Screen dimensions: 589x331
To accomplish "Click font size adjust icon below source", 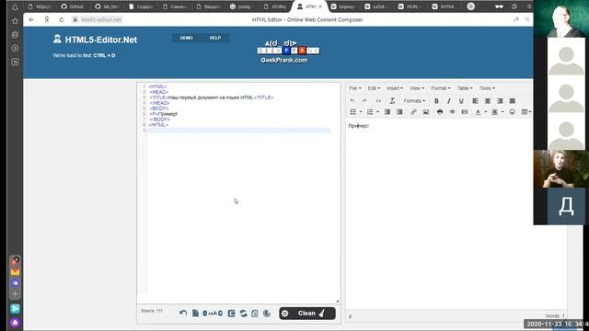I will point(213,313).
